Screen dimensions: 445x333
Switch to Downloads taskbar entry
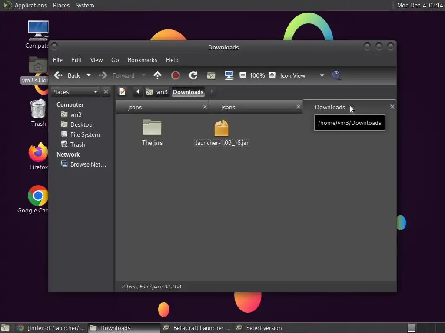(124, 328)
